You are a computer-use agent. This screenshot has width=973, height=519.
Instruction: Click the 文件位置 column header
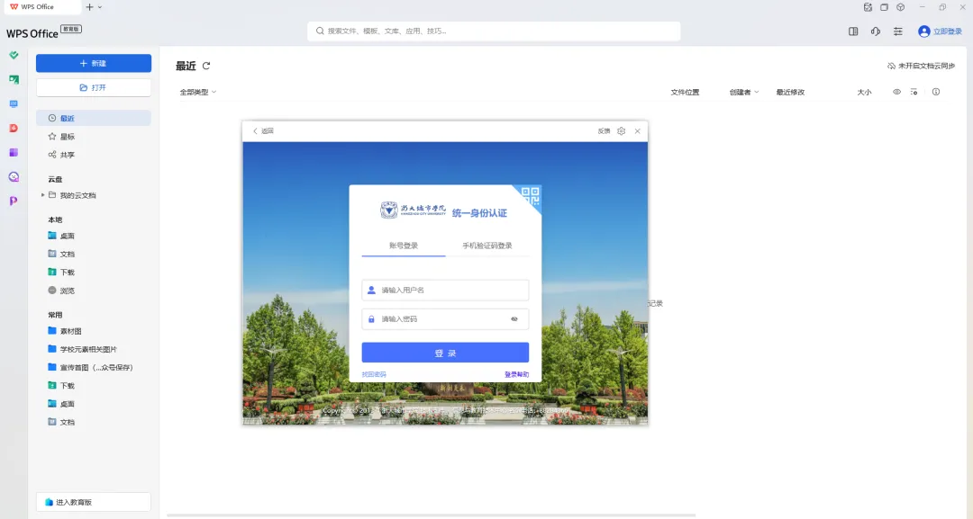685,92
